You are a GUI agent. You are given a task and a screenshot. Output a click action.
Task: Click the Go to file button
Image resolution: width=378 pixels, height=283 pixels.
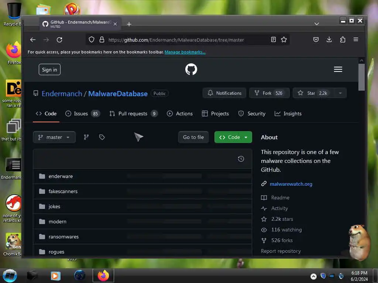193,137
